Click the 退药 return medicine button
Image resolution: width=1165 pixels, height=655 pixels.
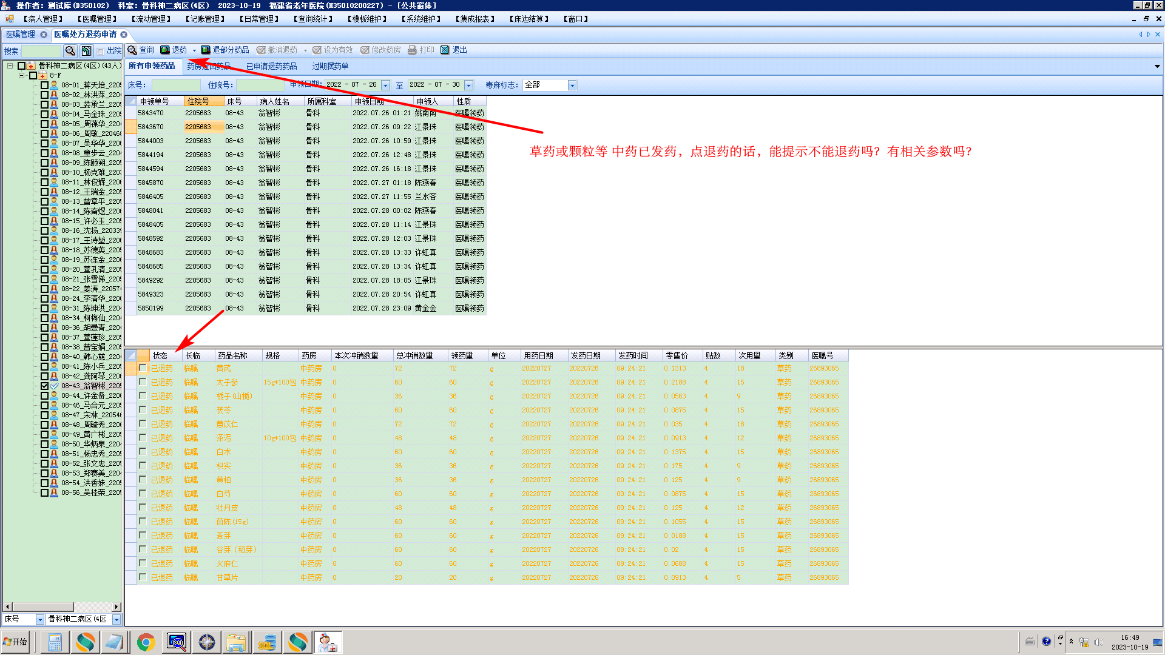(174, 50)
